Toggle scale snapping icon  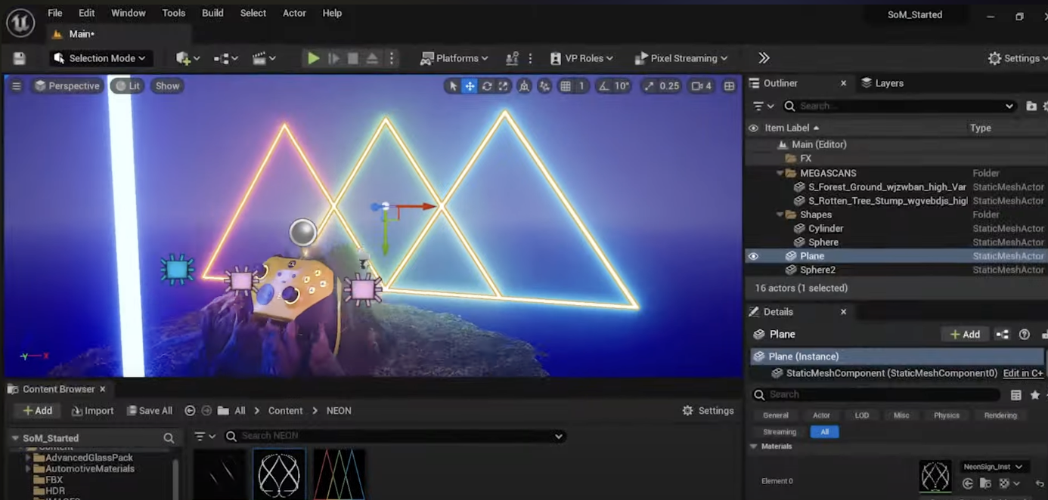point(649,86)
